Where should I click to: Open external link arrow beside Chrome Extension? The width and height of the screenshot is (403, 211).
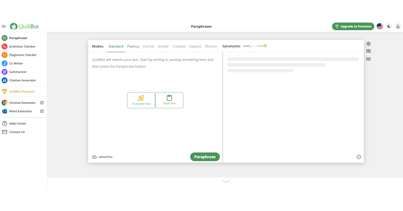[42, 103]
